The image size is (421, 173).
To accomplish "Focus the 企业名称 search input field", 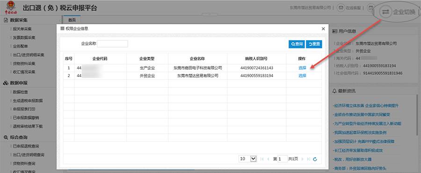I will click(112, 44).
